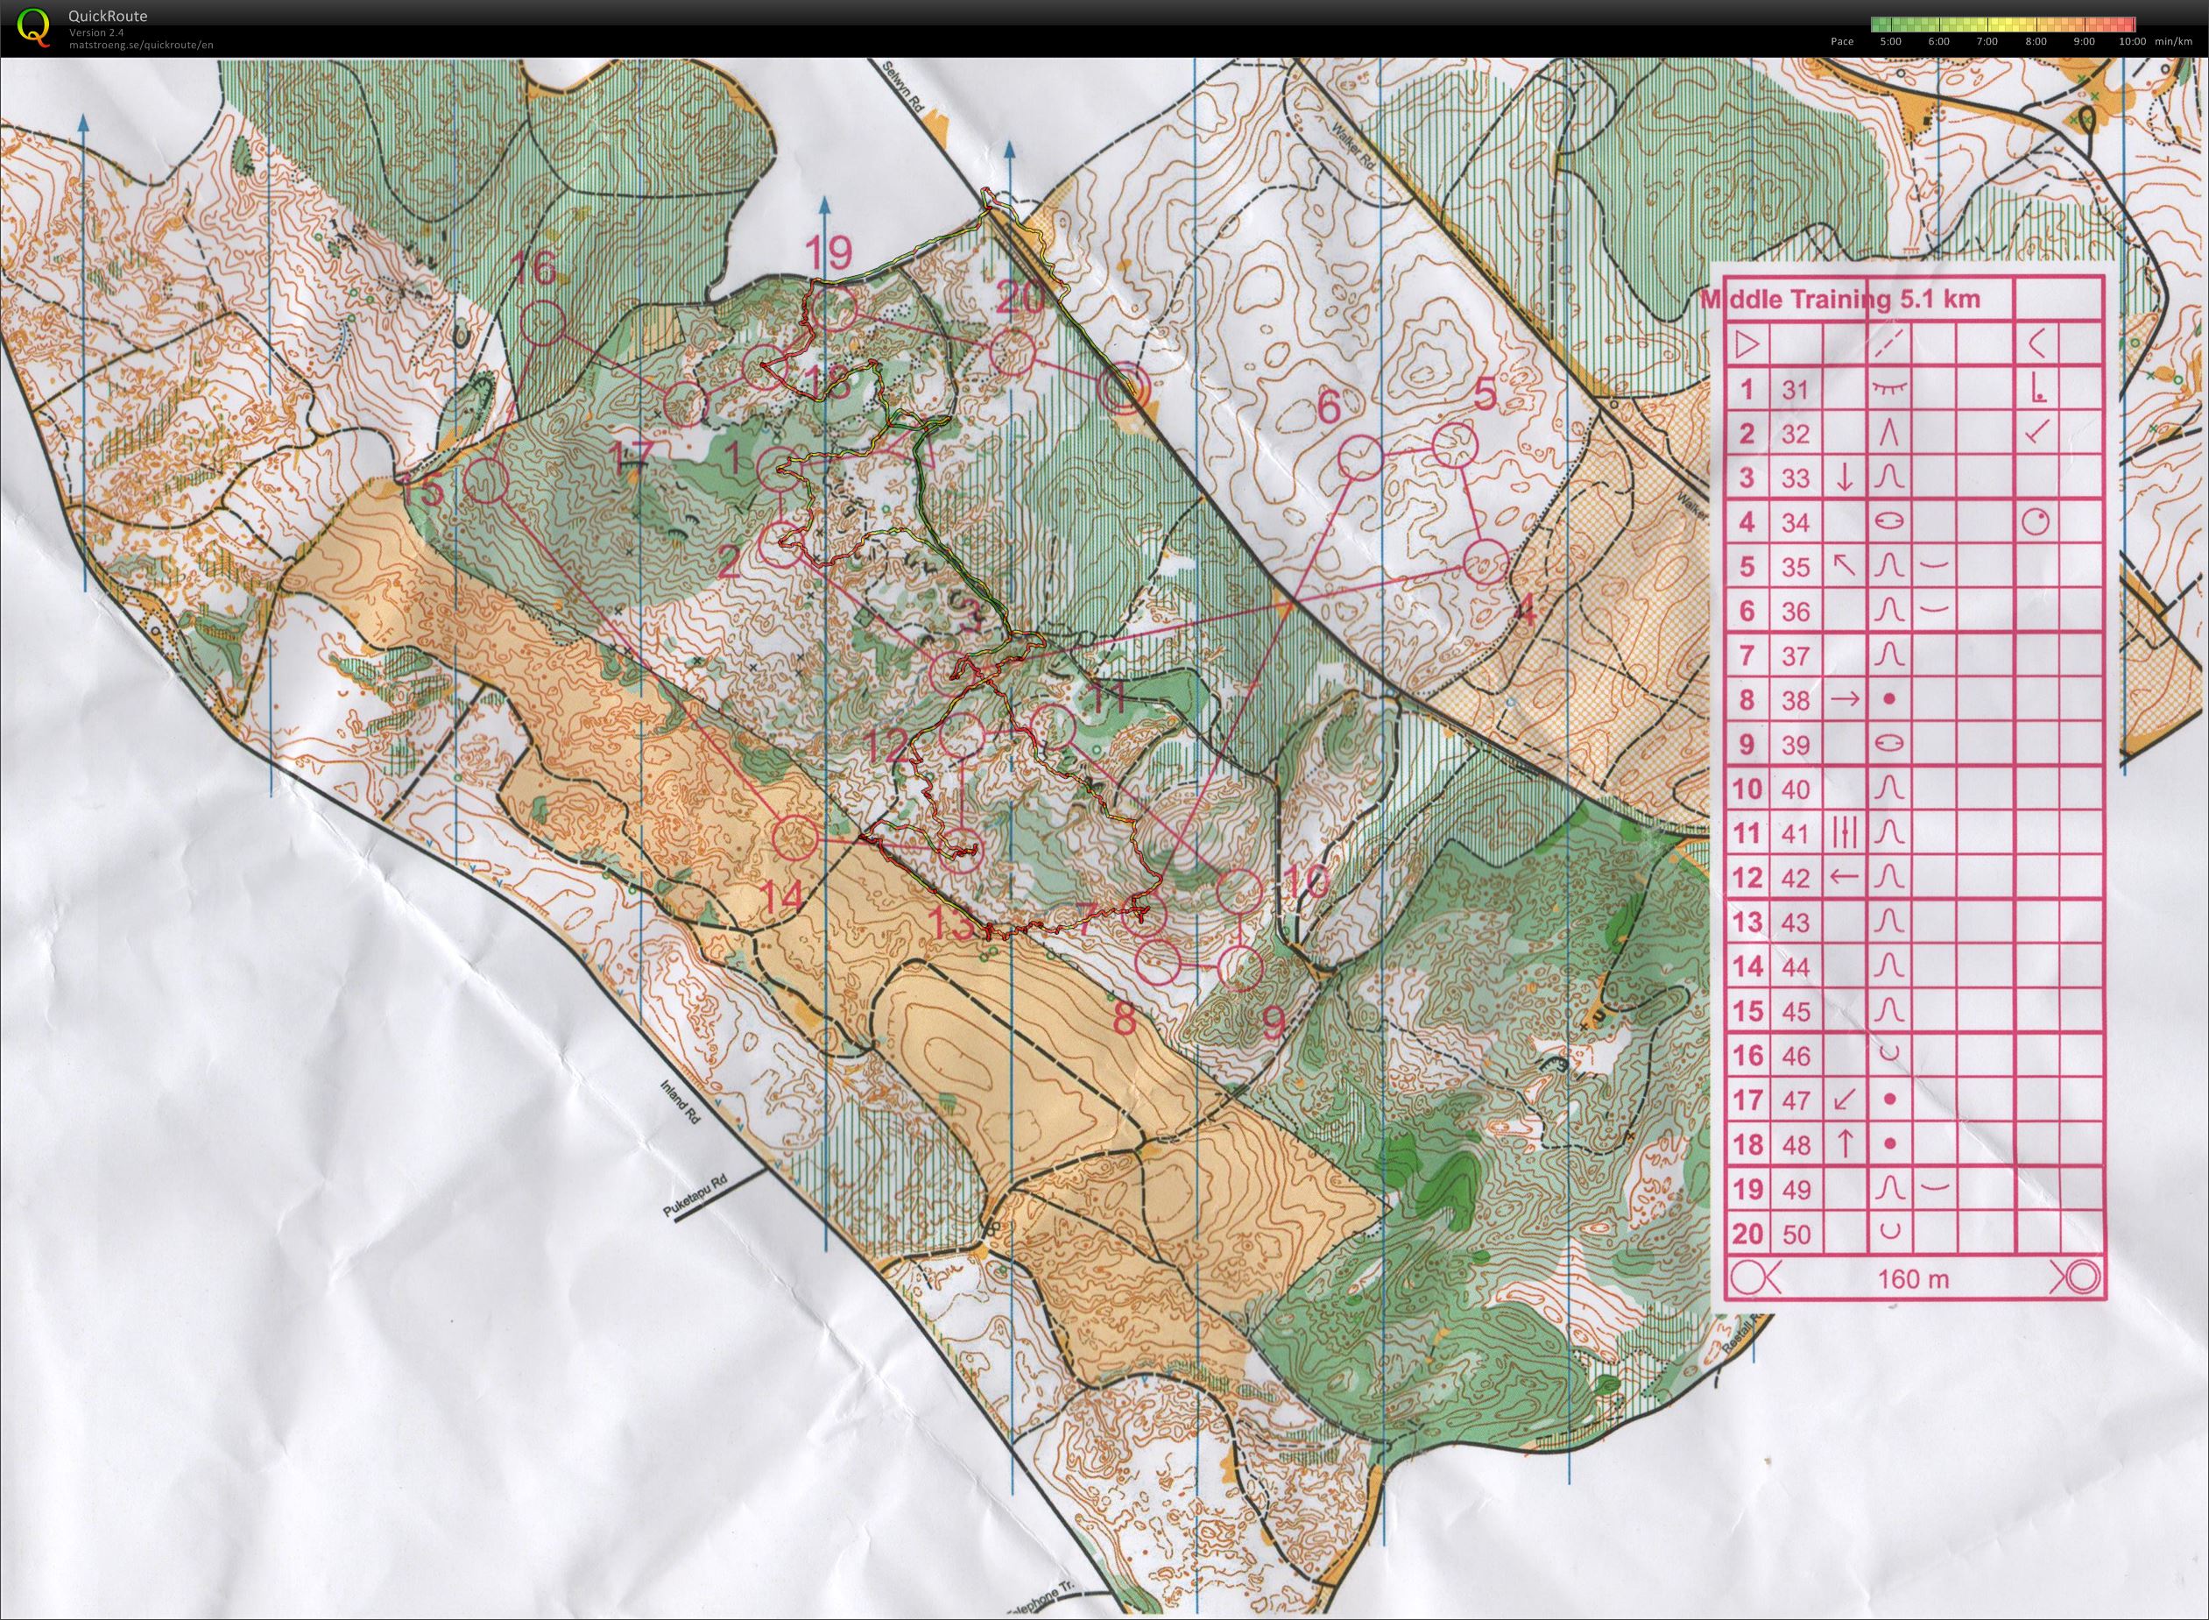
Task: Click the 'Pace' legend label
Action: coord(1841,42)
